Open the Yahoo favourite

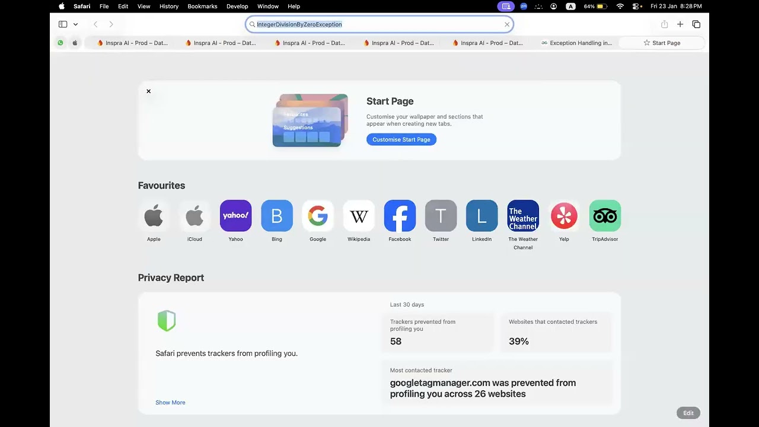coord(235,216)
